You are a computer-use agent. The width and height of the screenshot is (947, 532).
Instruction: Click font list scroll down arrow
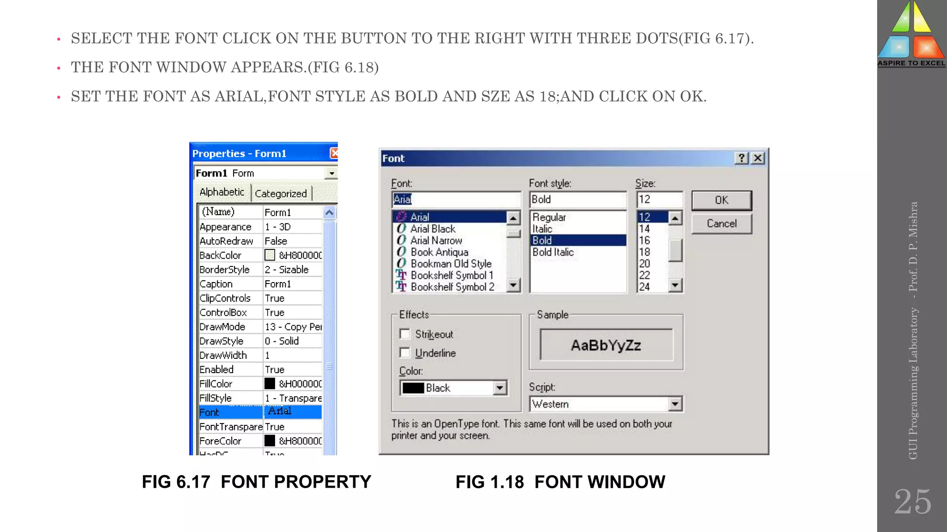point(513,285)
